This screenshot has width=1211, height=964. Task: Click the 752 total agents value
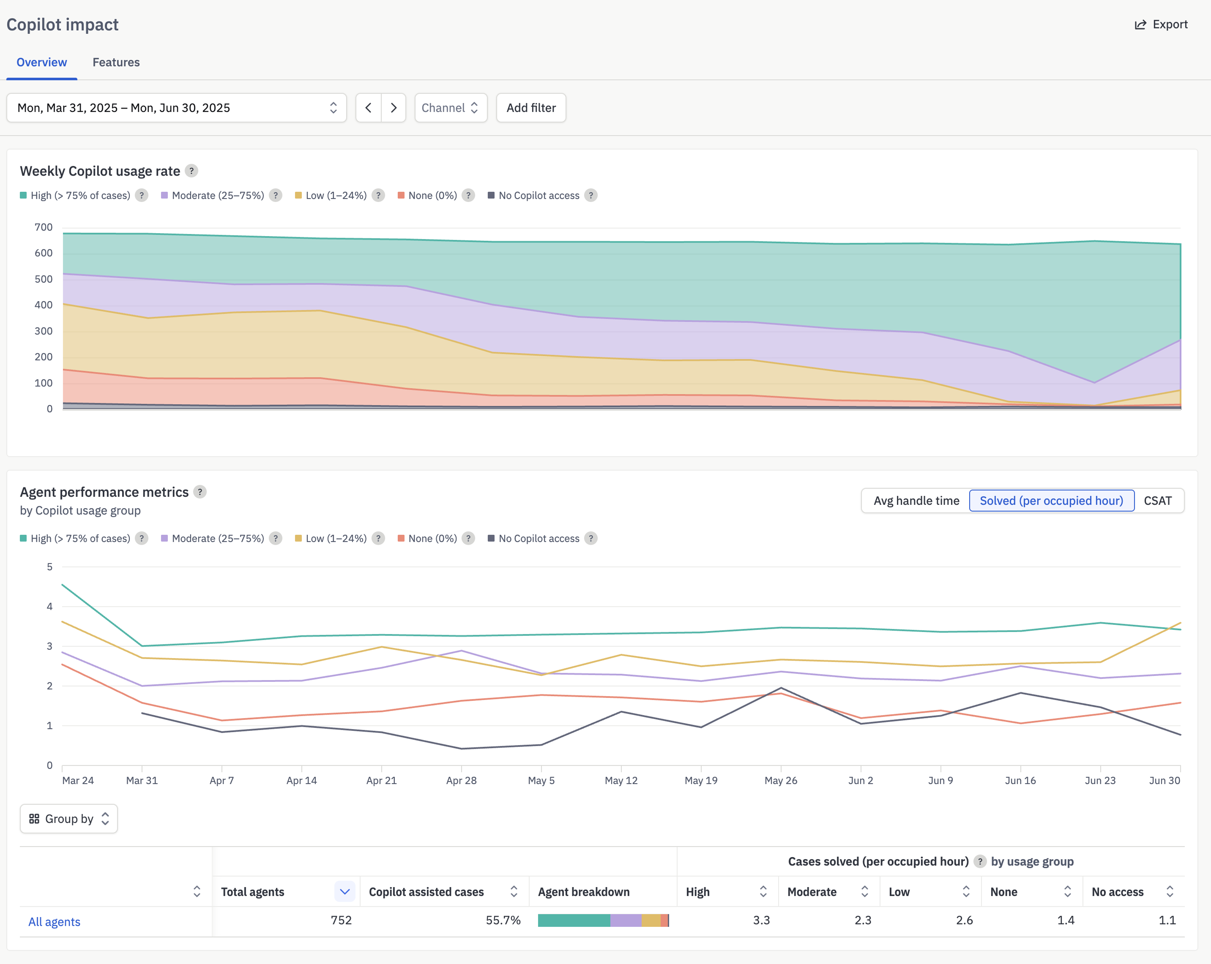pyautogui.click(x=341, y=921)
